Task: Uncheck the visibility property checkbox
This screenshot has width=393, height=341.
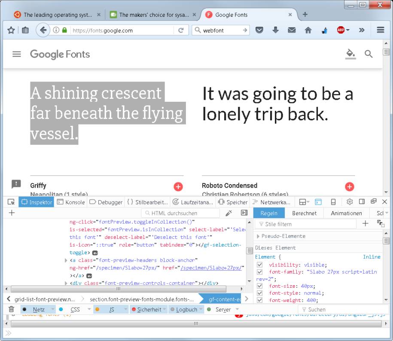Action: [259, 265]
